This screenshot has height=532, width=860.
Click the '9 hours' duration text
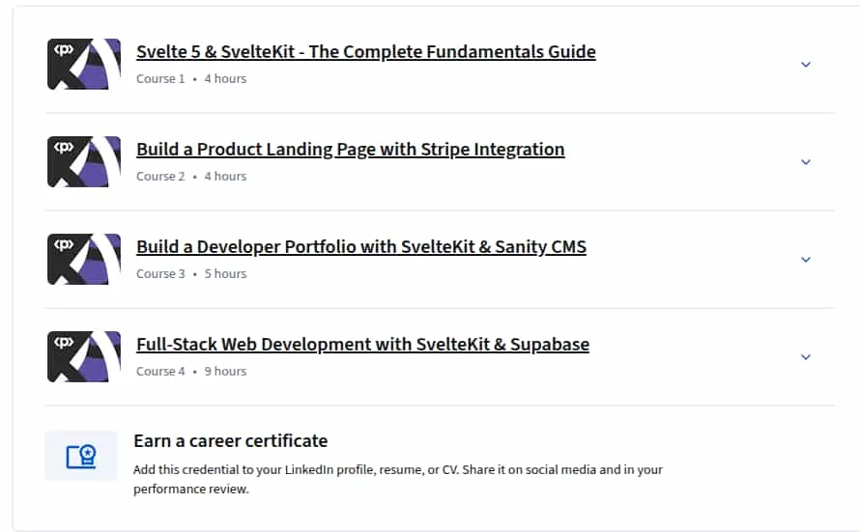[x=225, y=372]
